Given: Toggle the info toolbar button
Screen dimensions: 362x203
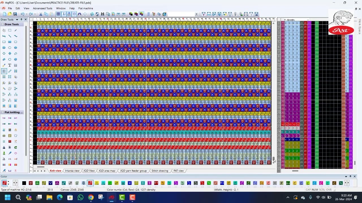Looking at the screenshot, I should [64, 14].
